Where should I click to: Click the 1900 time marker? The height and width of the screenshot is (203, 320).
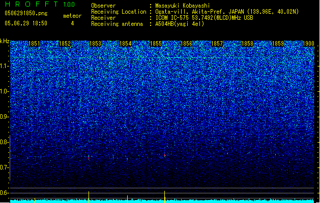coord(308,44)
